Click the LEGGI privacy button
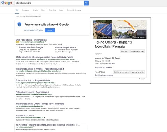Image resolution: width=167 pixels, height=132 pixels. pos(50,30)
